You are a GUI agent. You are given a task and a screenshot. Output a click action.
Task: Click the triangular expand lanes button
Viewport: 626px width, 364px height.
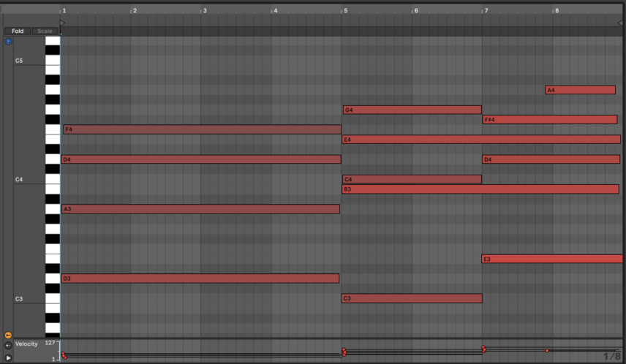[x=8, y=358]
